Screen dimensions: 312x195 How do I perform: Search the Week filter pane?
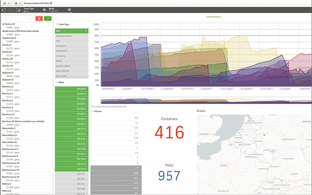pyautogui.click(x=57, y=82)
